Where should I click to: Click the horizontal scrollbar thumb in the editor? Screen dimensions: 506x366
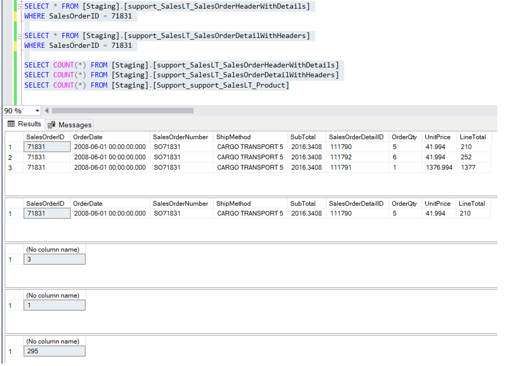[123, 111]
